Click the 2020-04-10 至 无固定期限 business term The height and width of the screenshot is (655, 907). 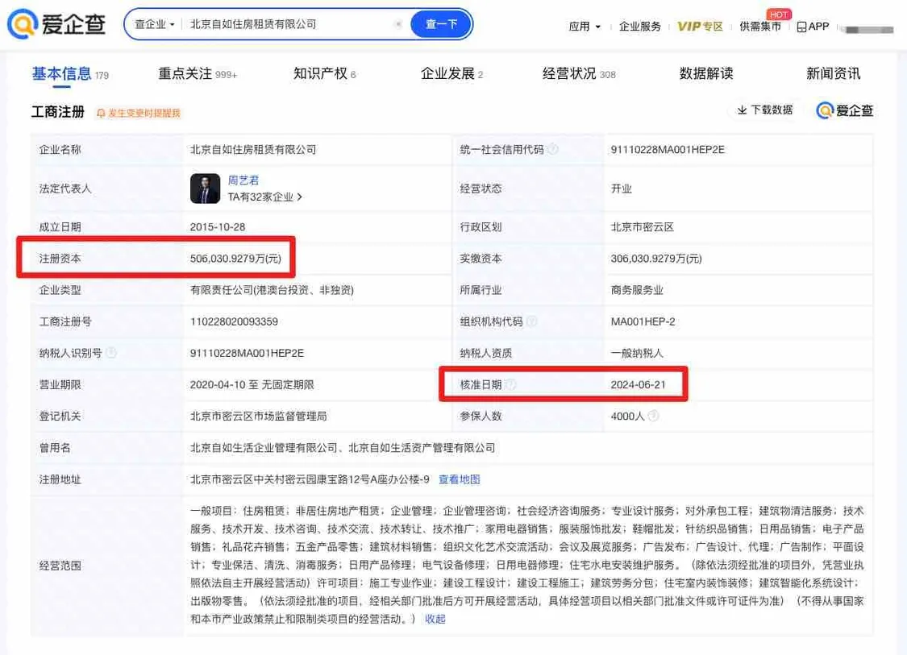252,384
